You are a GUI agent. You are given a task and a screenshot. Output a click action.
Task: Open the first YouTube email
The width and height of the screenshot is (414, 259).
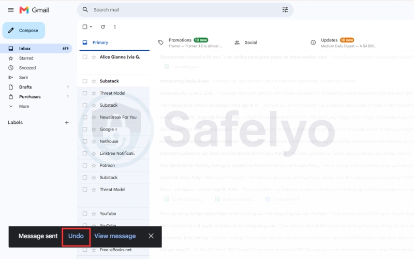pyautogui.click(x=245, y=214)
